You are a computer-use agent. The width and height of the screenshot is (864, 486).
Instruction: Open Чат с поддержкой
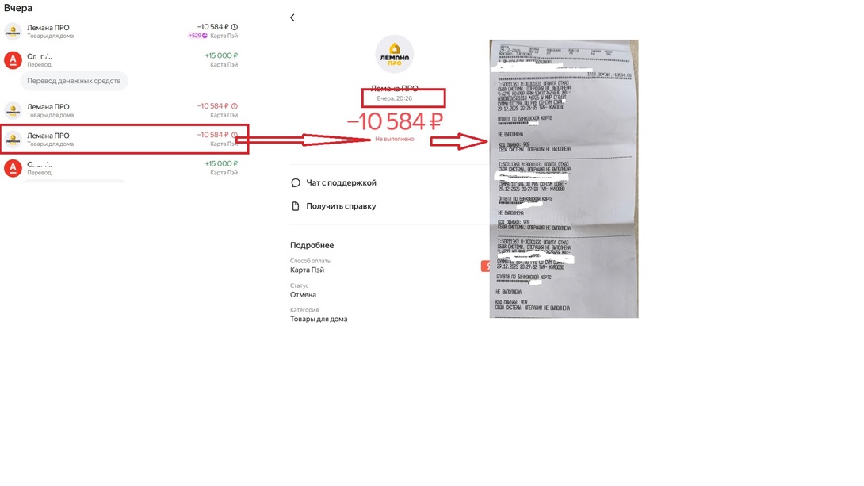341,182
